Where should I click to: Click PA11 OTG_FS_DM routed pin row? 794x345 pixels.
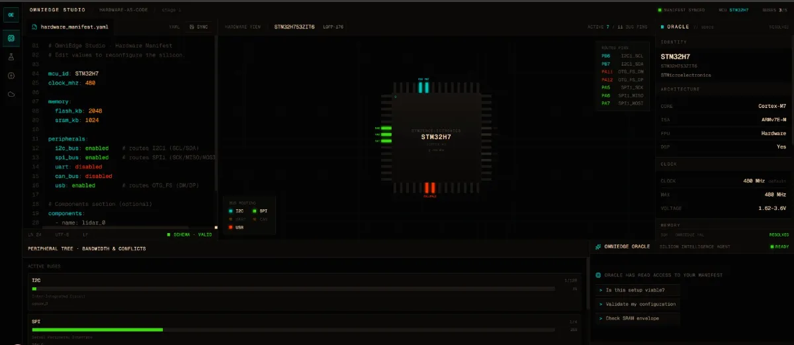(x=621, y=72)
